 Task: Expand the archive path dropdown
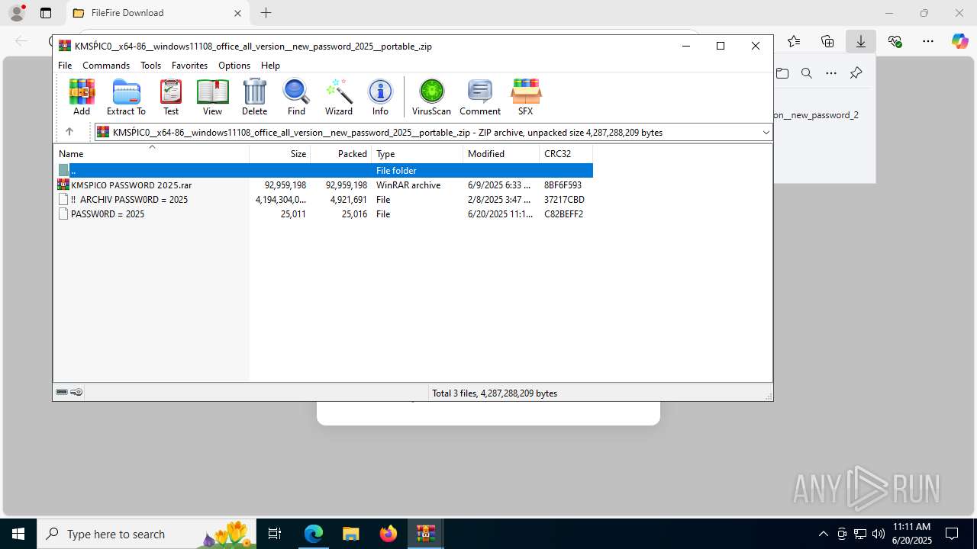pos(766,133)
